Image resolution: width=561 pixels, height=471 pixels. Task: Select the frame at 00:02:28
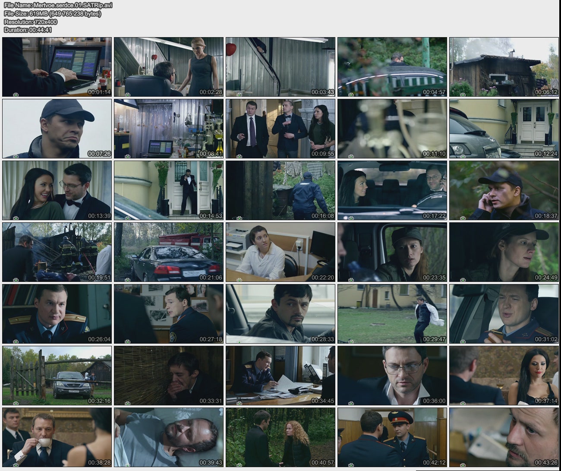pyautogui.click(x=169, y=67)
